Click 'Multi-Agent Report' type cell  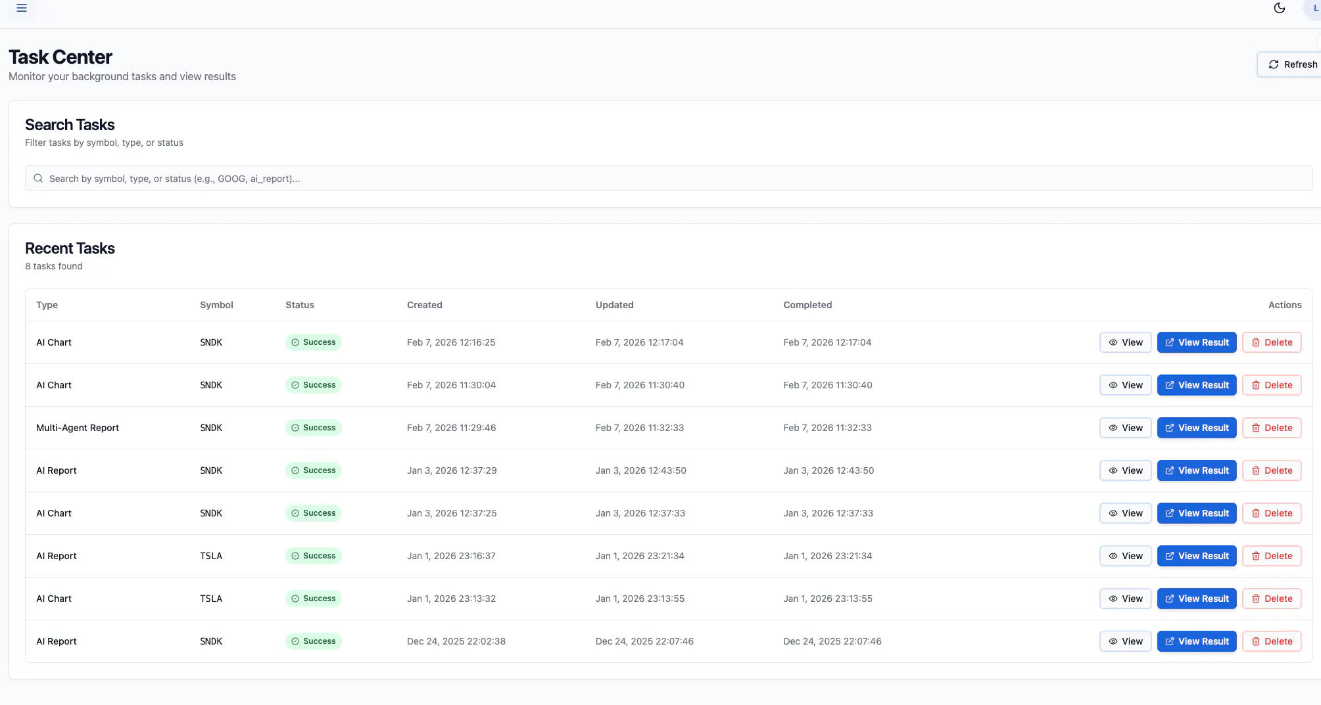click(78, 428)
